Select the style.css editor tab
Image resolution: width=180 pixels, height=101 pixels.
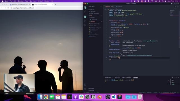[119, 7]
